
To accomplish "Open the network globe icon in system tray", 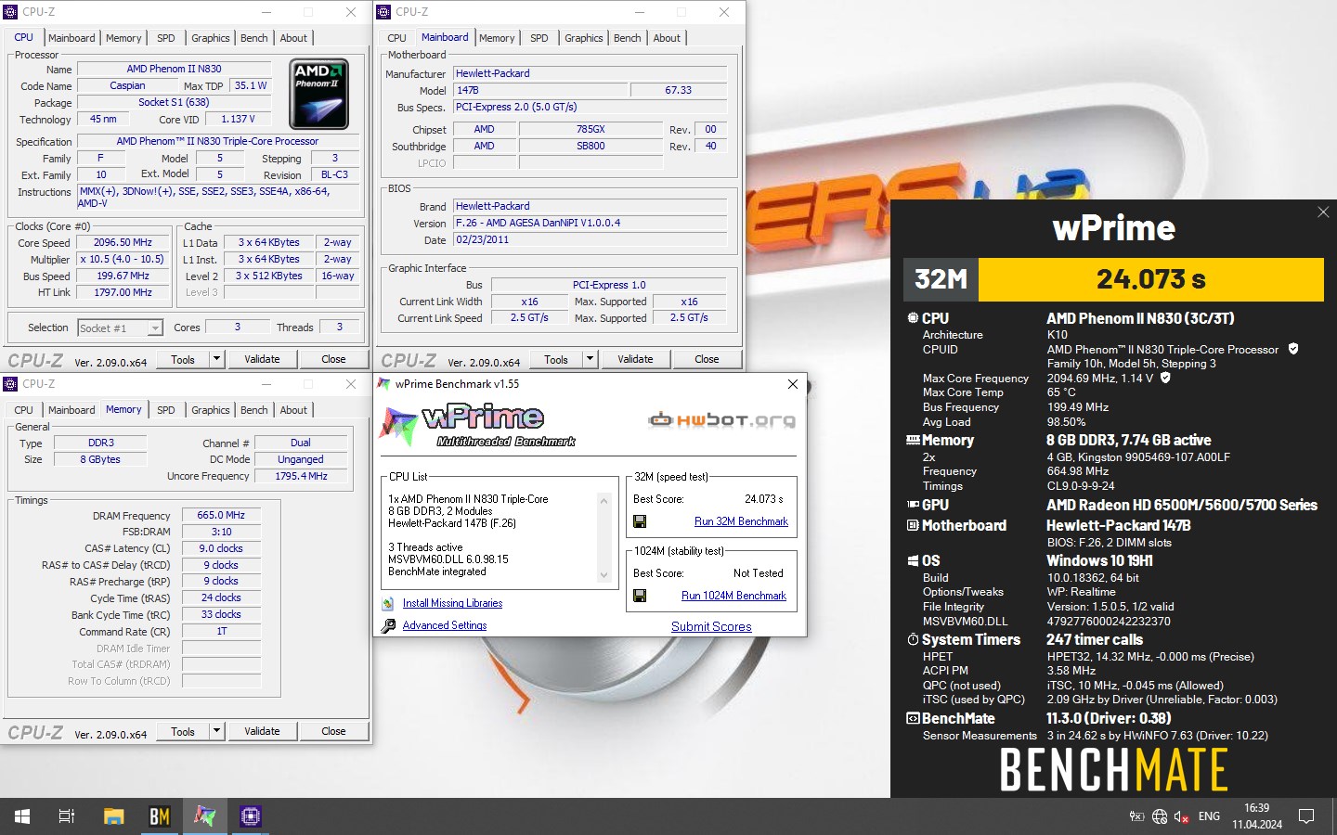I will (1160, 816).
